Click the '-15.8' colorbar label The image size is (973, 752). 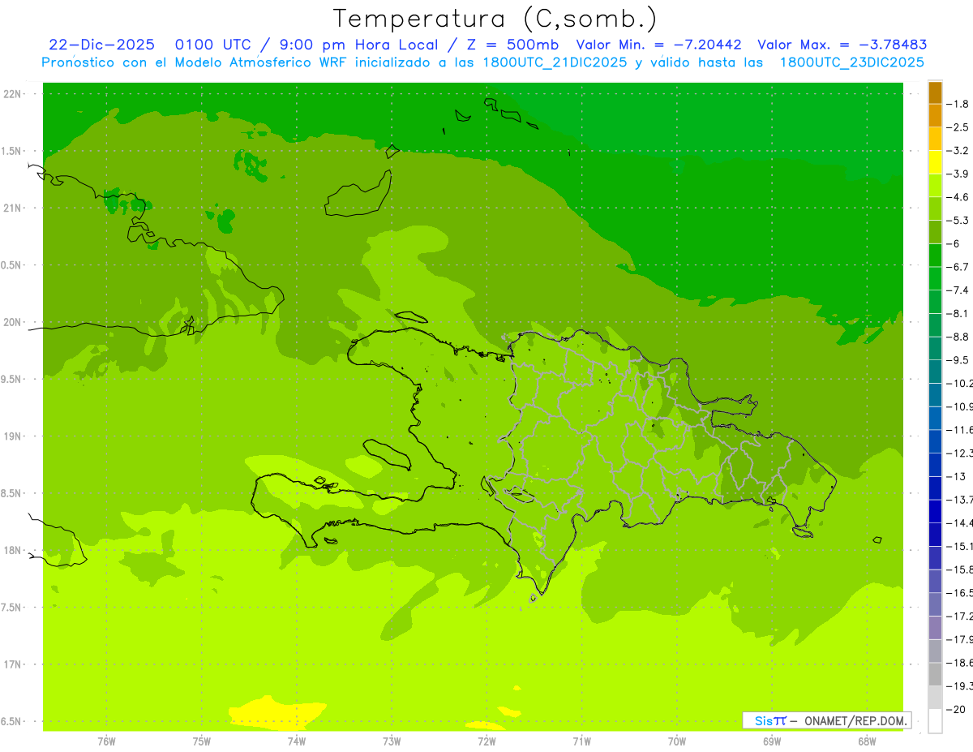pyautogui.click(x=959, y=569)
